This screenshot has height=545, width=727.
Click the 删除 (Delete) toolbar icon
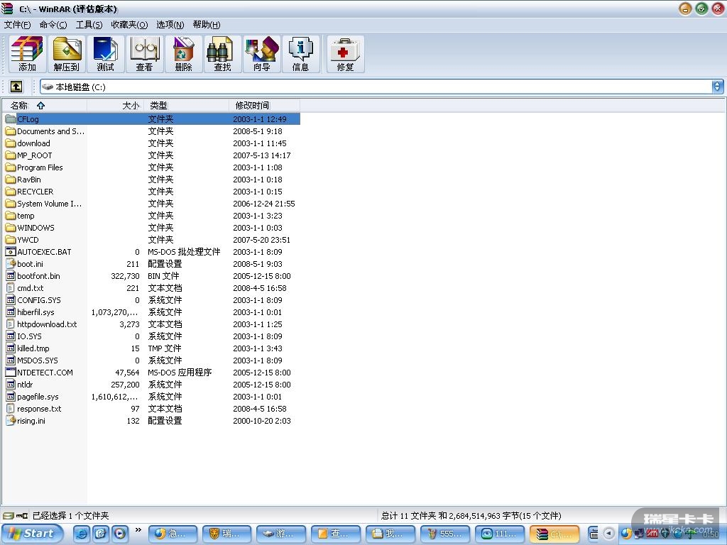tap(184, 54)
